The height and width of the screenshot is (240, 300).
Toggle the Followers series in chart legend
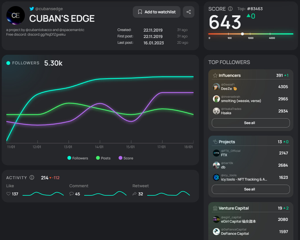[x=78, y=158]
